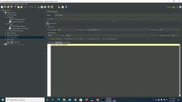
Task: Click the Path field showing /check
Action: click(112, 35)
